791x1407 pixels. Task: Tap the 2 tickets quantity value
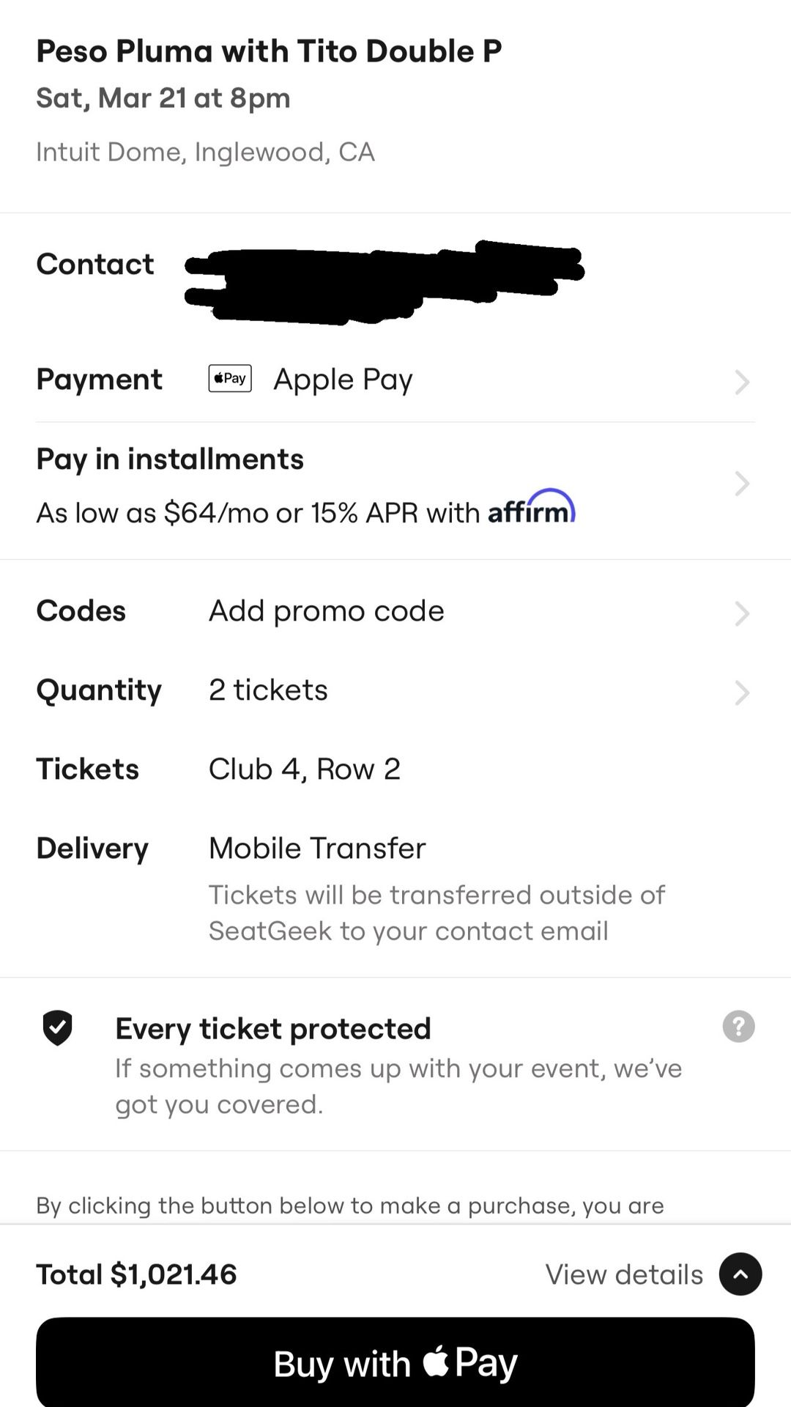[268, 690]
